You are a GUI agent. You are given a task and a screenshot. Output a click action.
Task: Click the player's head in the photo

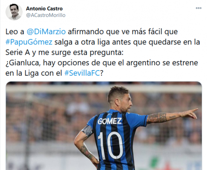point(120,99)
